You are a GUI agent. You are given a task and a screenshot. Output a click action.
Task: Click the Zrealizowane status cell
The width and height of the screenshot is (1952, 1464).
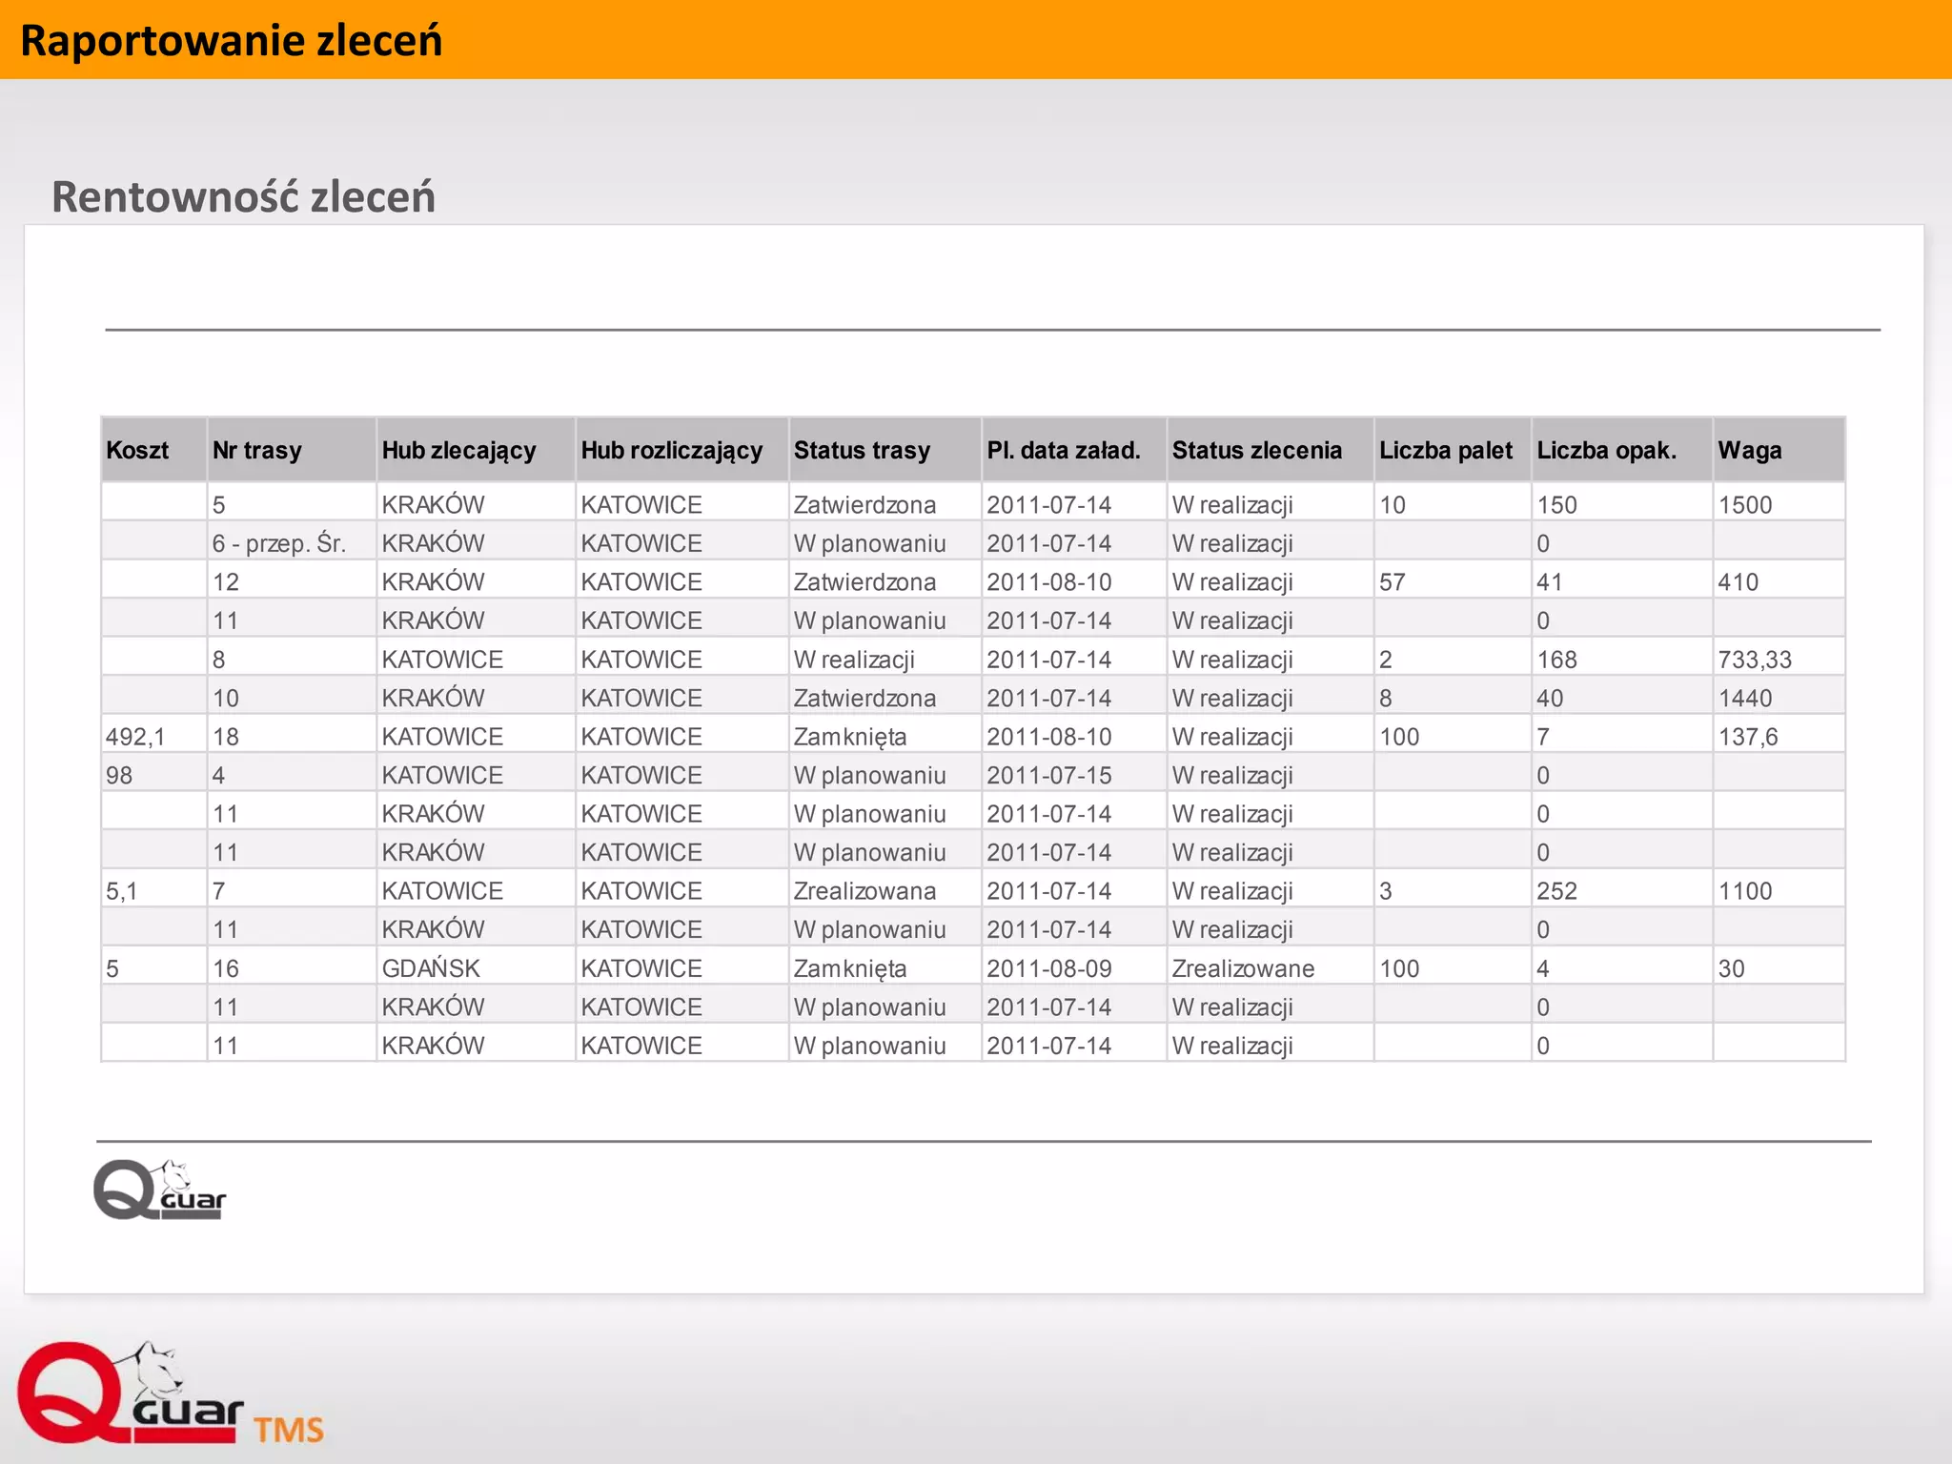pos(1243,968)
